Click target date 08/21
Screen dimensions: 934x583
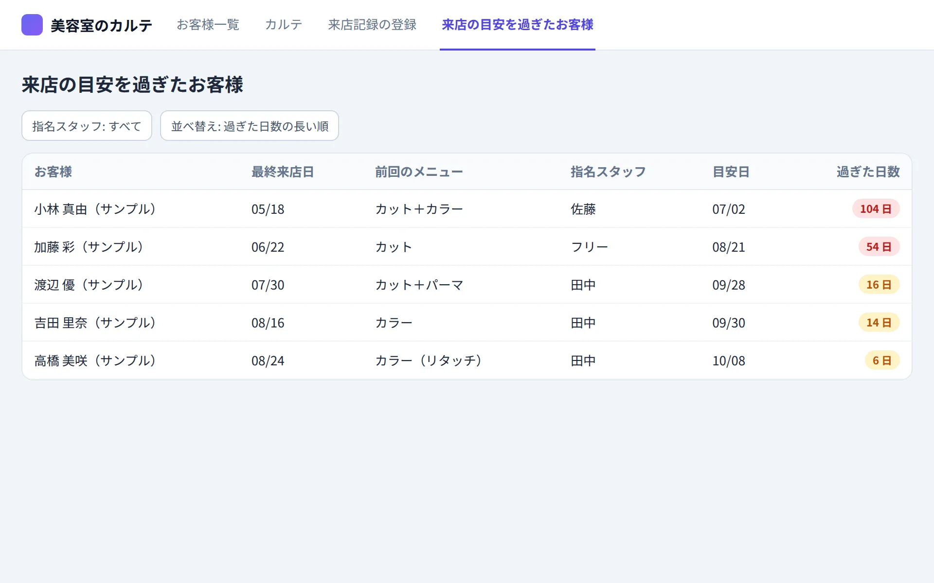pyautogui.click(x=729, y=247)
